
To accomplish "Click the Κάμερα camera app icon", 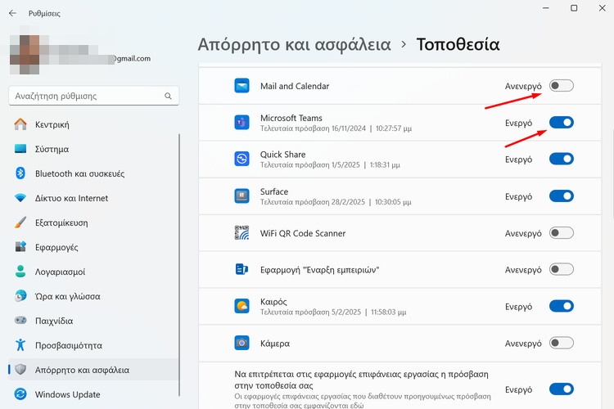I will pos(242,343).
